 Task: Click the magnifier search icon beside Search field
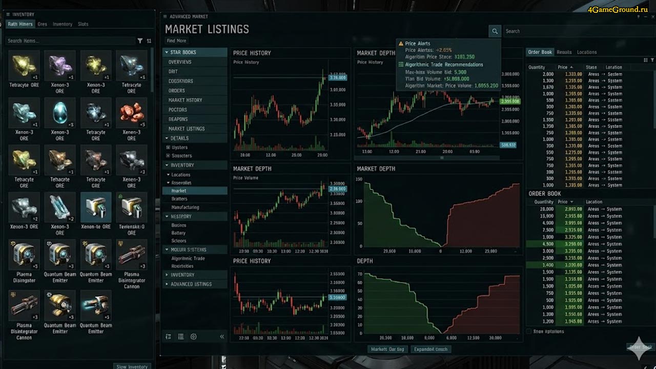coord(495,31)
